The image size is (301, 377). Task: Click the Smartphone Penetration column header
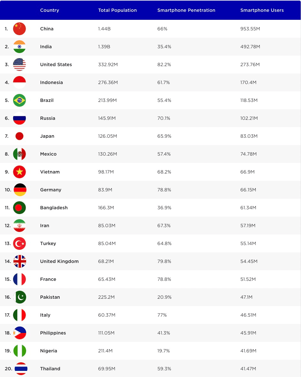coord(186,10)
